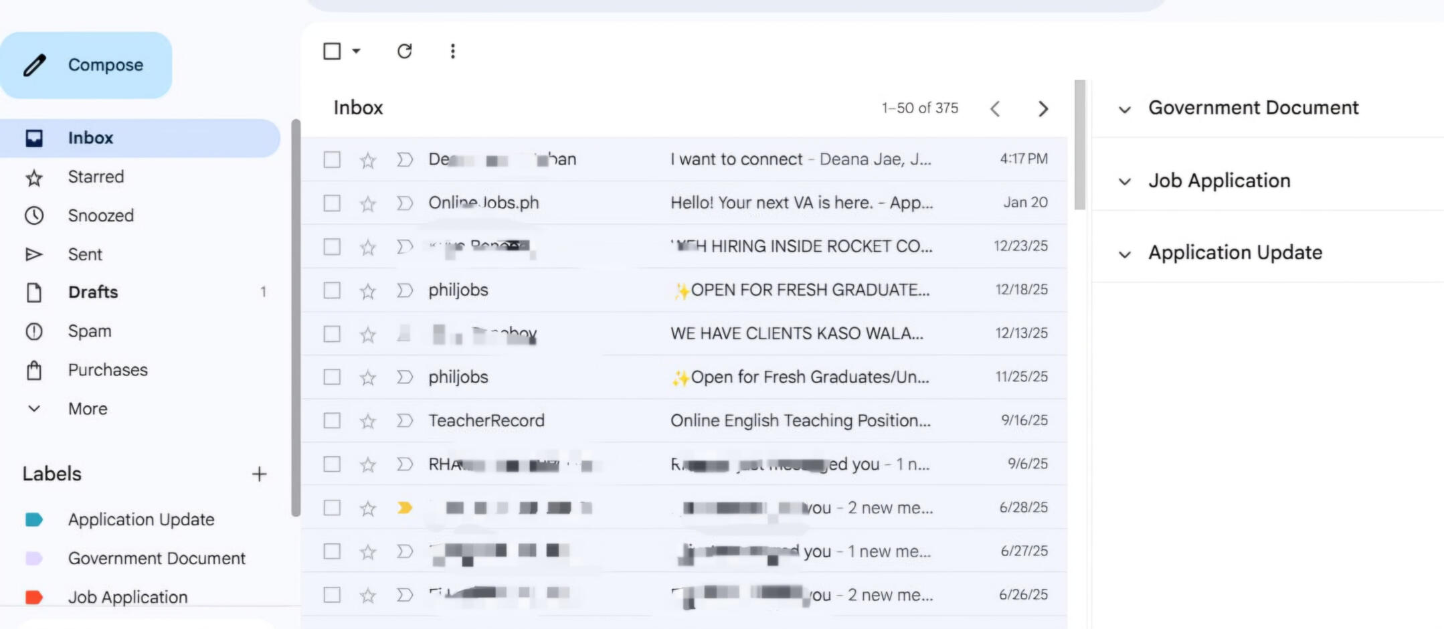Collapse the Job Application section chevron

click(1125, 181)
